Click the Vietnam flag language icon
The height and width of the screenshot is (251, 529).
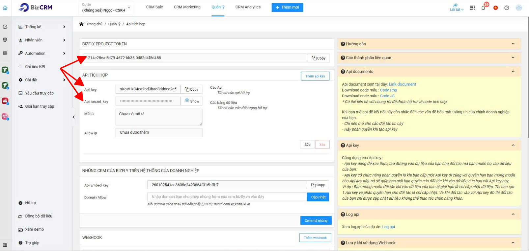(495, 8)
